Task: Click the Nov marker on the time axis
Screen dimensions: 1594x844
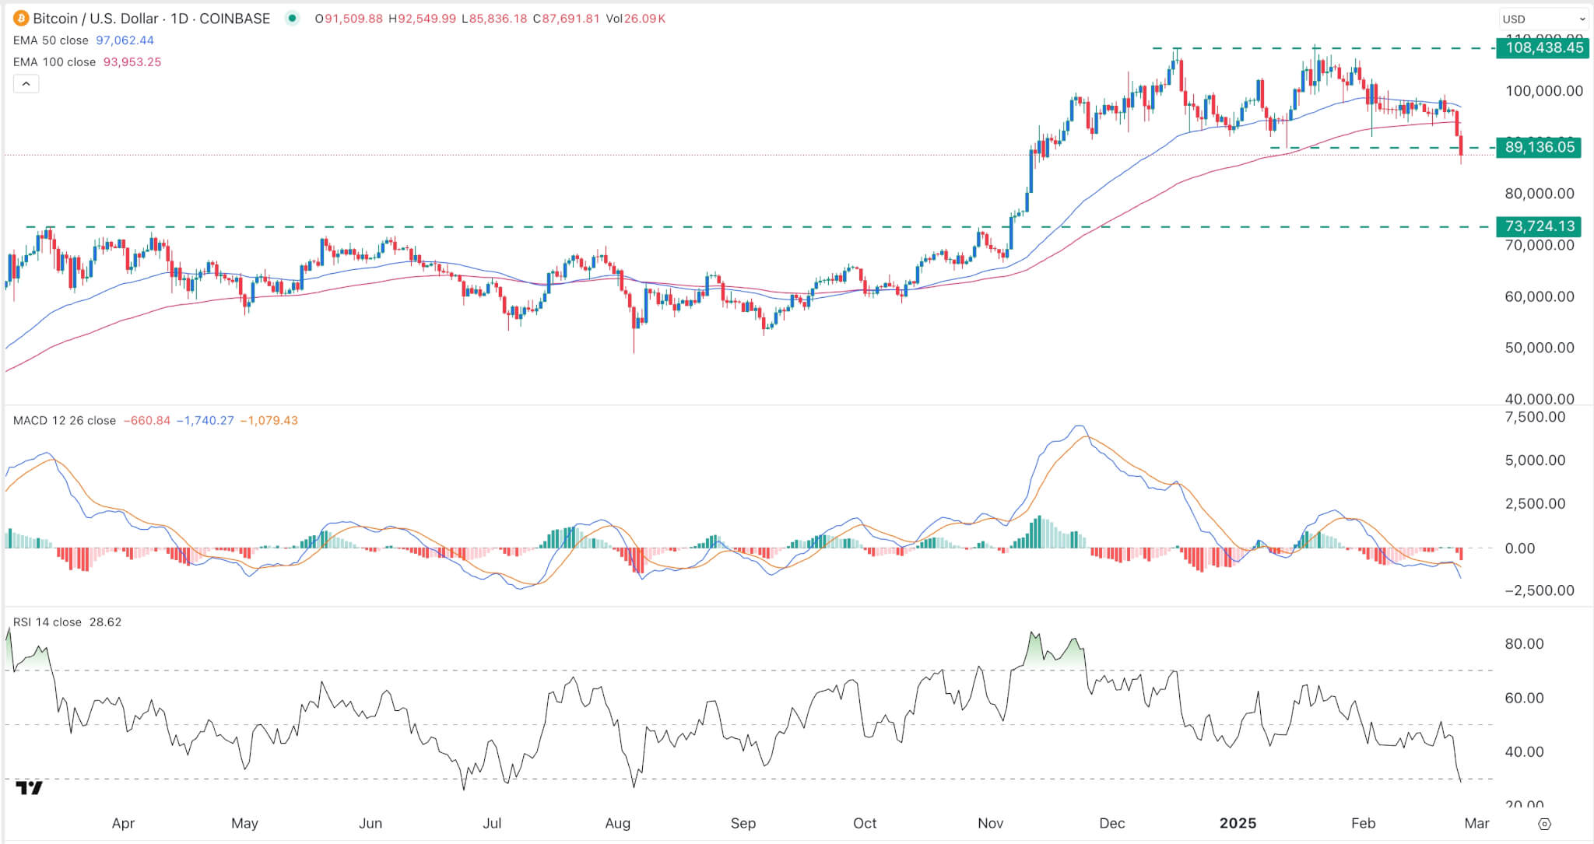Action: [990, 823]
